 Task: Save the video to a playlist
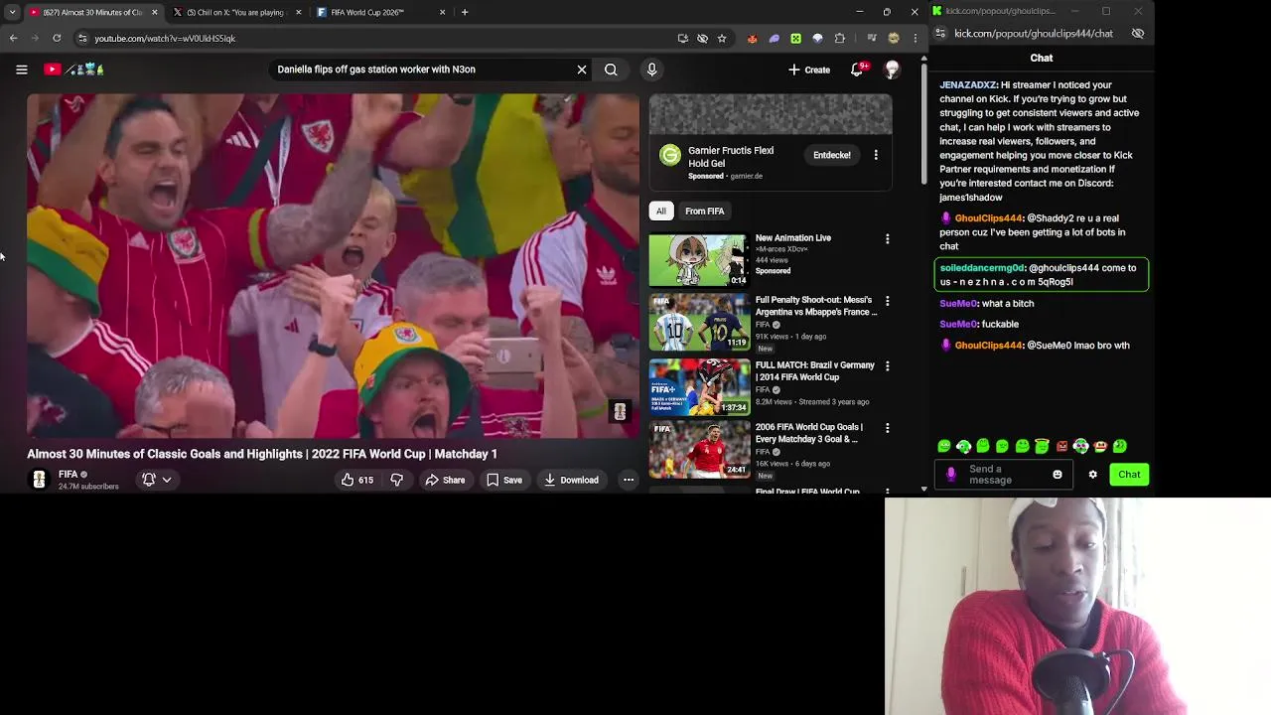pyautogui.click(x=504, y=480)
